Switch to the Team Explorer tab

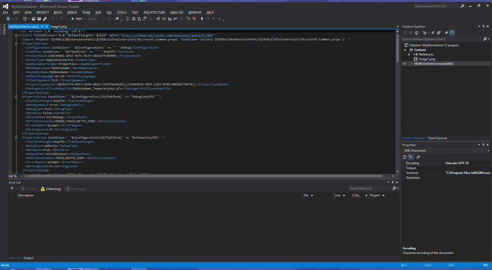coord(437,138)
